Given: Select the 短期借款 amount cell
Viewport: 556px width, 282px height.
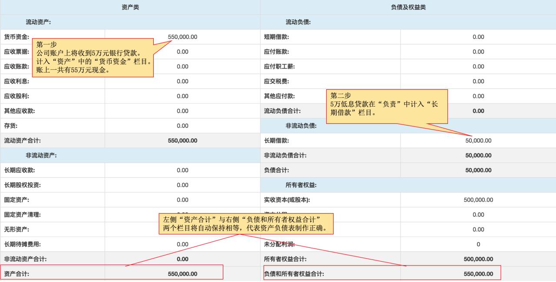Looking at the screenshot, I should [x=478, y=37].
